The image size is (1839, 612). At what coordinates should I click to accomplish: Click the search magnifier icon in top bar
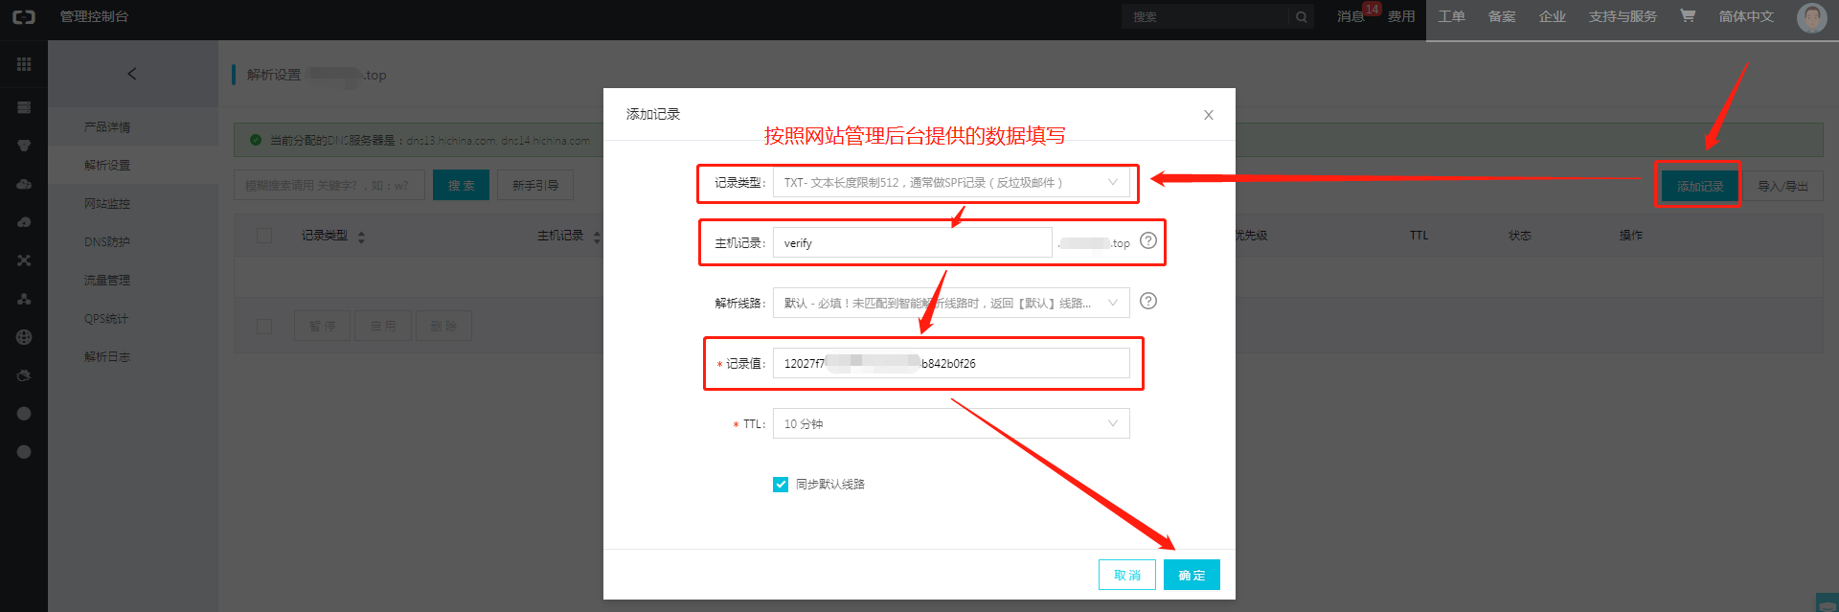point(1302,17)
